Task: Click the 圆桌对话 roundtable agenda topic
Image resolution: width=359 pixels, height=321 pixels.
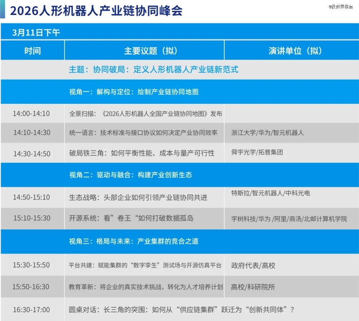Action: point(181,310)
